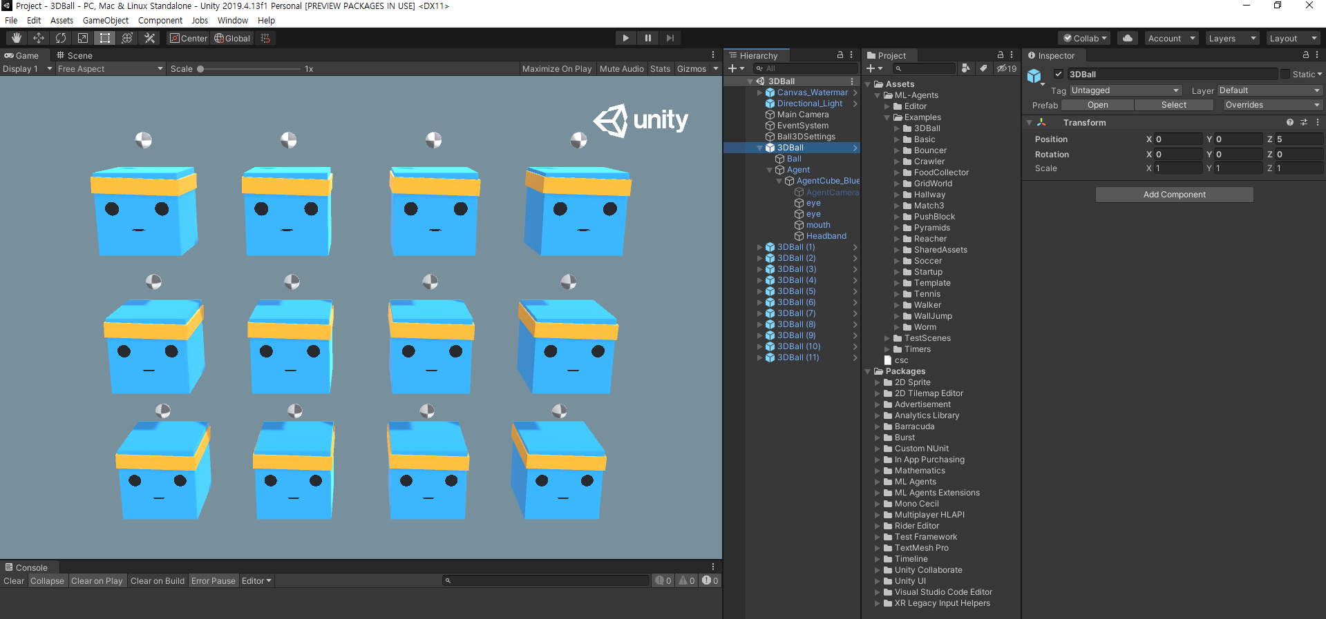Clear the Console log
The height and width of the screenshot is (619, 1326).
(x=14, y=580)
